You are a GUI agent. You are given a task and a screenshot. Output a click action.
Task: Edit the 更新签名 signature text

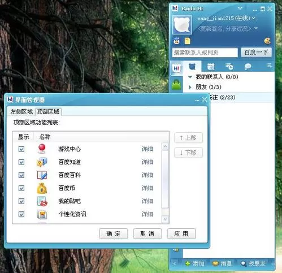(x=224, y=28)
